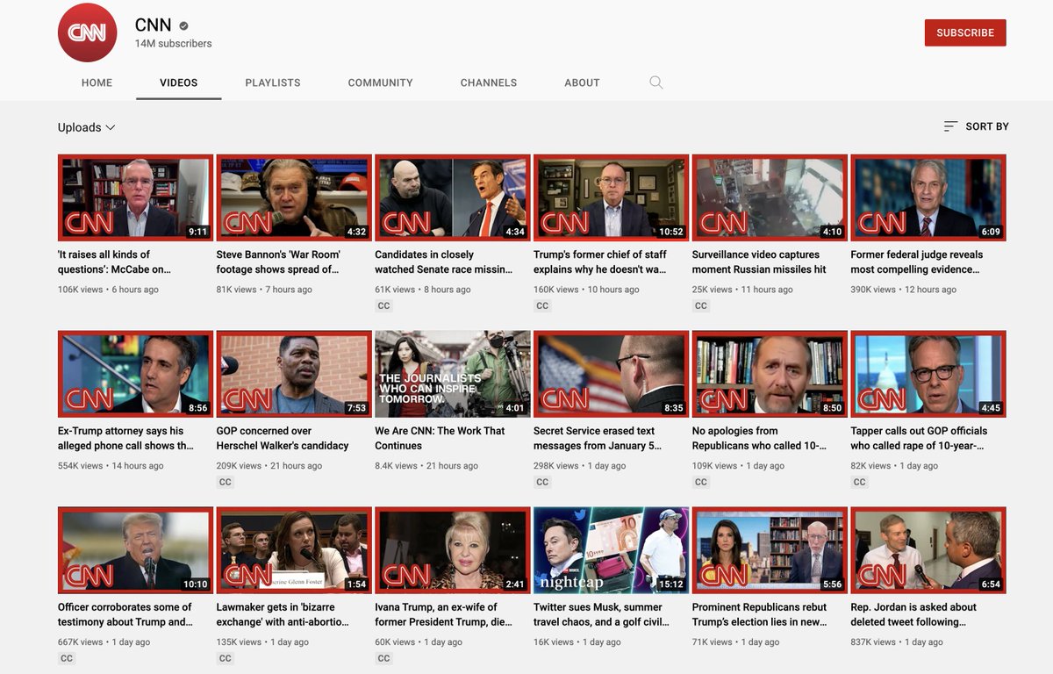Play the 8:50 'No apologies from Republicans' thumbnail

click(x=770, y=374)
